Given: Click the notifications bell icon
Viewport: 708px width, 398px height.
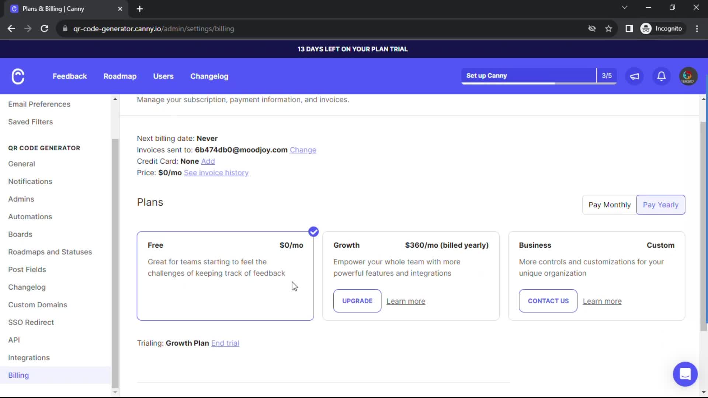Looking at the screenshot, I should (662, 76).
